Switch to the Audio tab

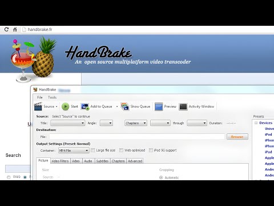(x=88, y=161)
